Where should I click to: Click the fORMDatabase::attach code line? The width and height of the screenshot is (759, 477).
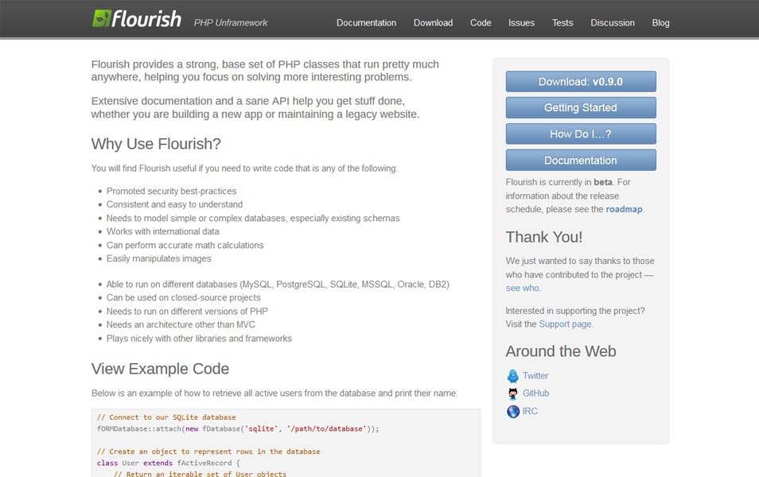point(238,429)
